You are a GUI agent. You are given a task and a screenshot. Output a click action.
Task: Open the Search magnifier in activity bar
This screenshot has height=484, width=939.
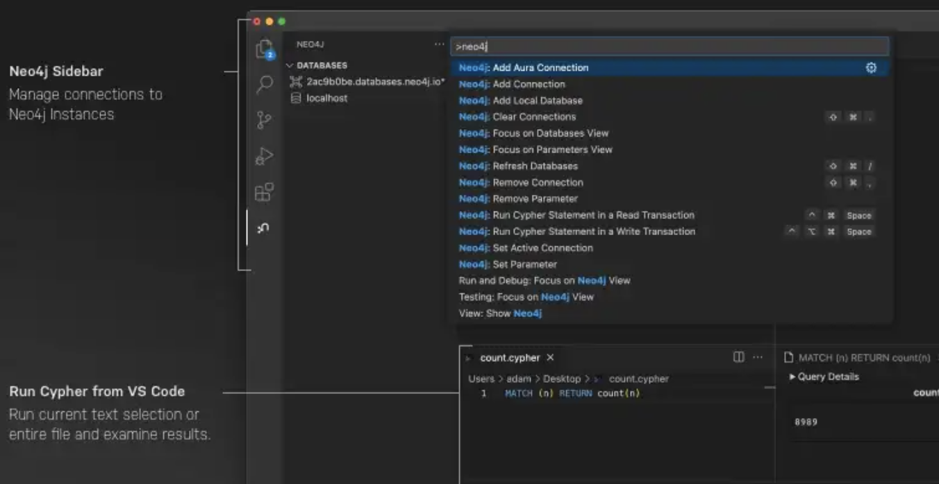[264, 85]
